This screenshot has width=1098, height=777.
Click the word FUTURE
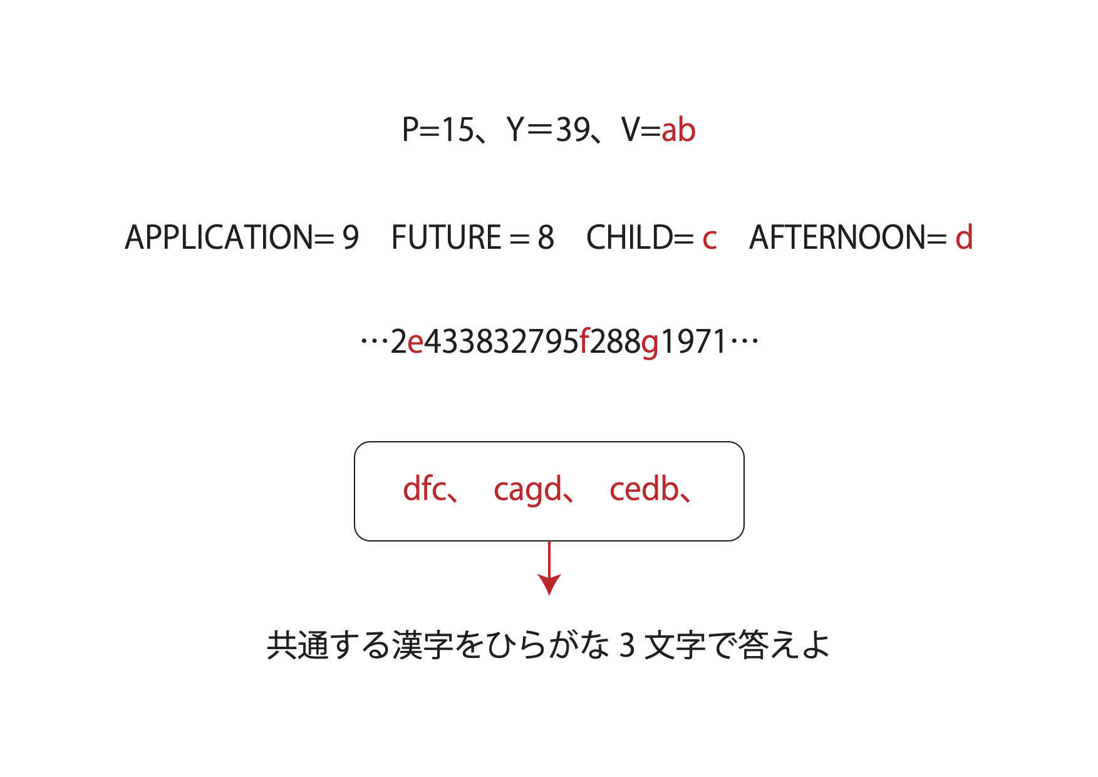446,237
